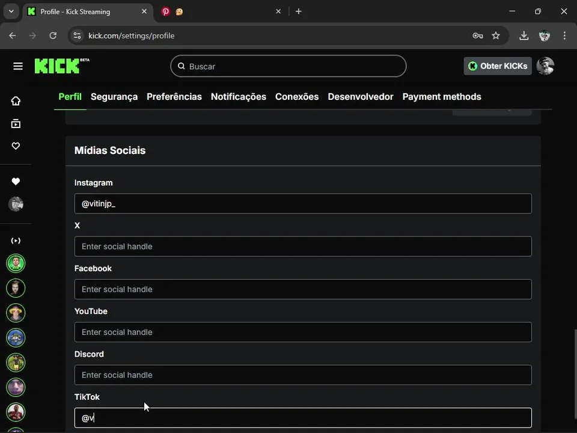Click the Discord social handle field
This screenshot has height=433, width=577.
303,375
